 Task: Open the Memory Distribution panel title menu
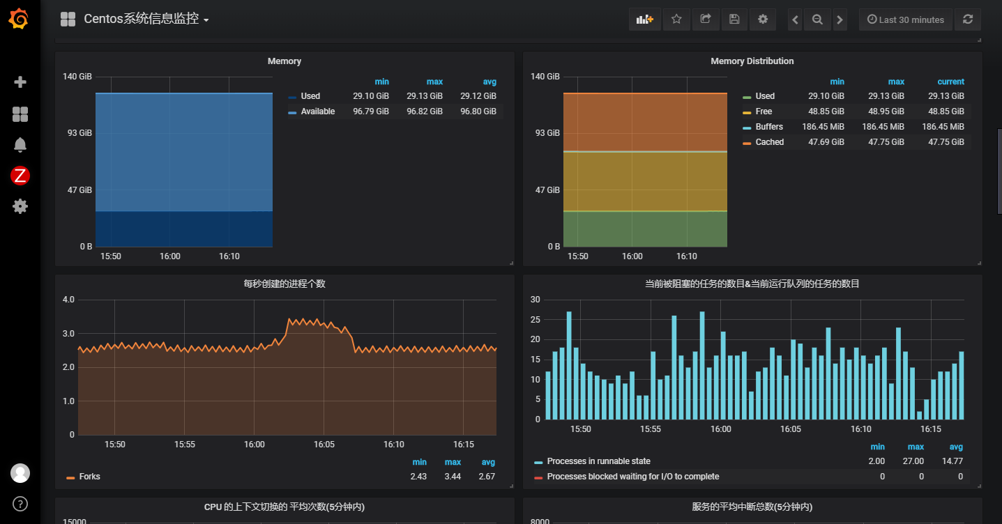click(x=752, y=61)
